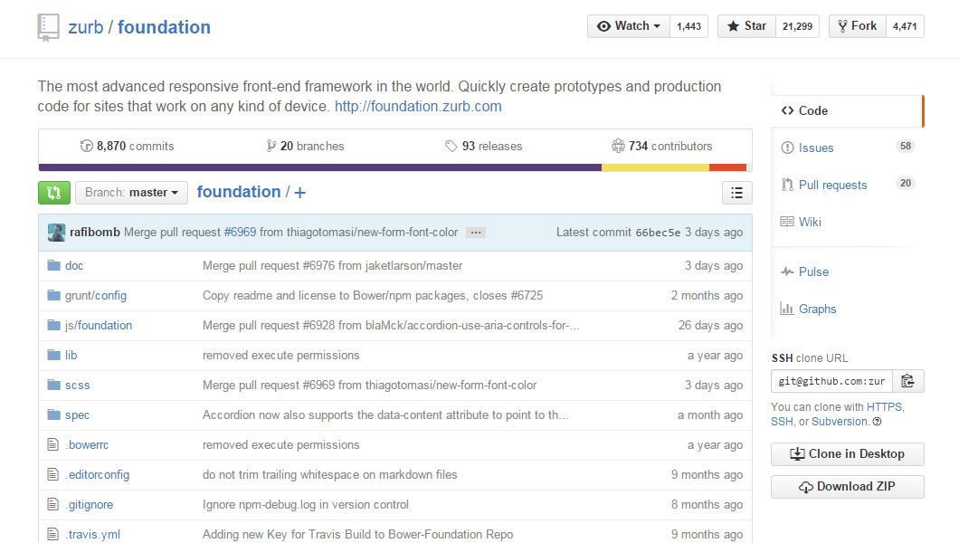The width and height of the screenshot is (959, 543).
Task: Copy the SSH clone URL to clipboard
Action: click(x=908, y=381)
